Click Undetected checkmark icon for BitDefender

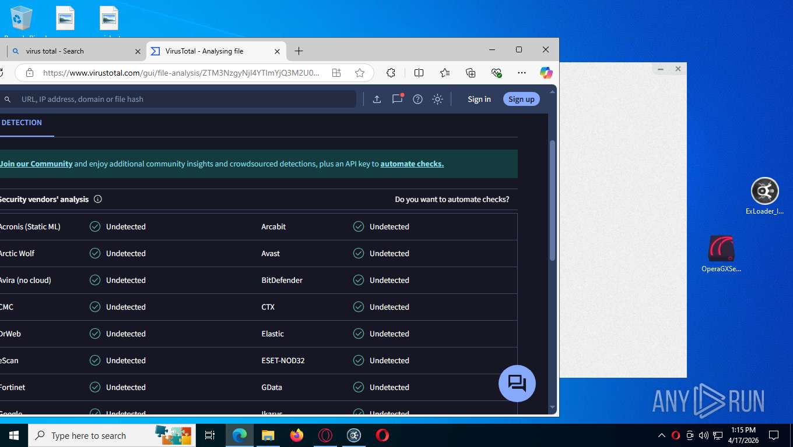tap(359, 280)
